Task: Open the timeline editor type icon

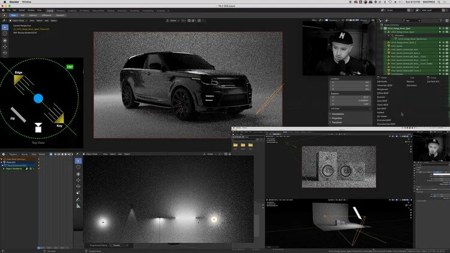Action: click(x=4, y=154)
